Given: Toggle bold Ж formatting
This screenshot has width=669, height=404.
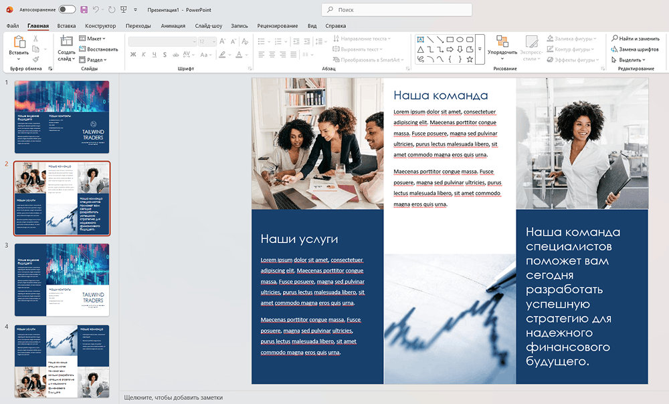Looking at the screenshot, I should click(x=133, y=55).
